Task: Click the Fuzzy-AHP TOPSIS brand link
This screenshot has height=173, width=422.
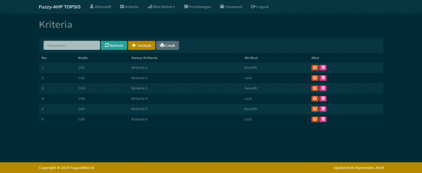Action: coord(59,7)
